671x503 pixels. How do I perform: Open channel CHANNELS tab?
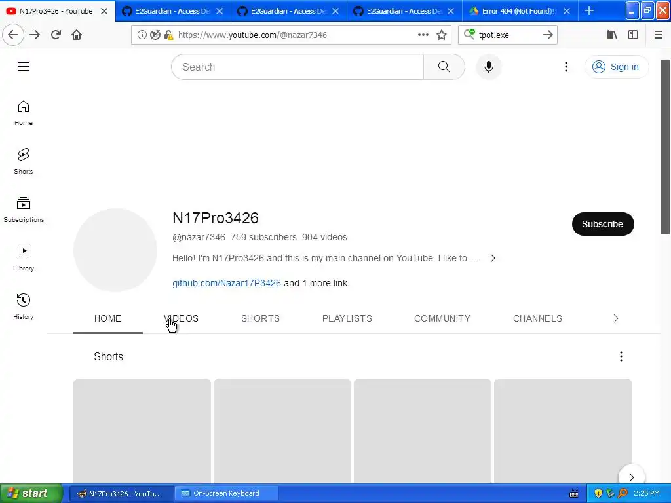click(537, 318)
